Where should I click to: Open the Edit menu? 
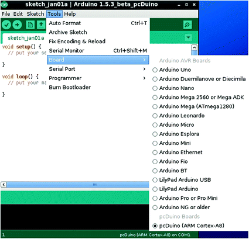click(x=18, y=14)
